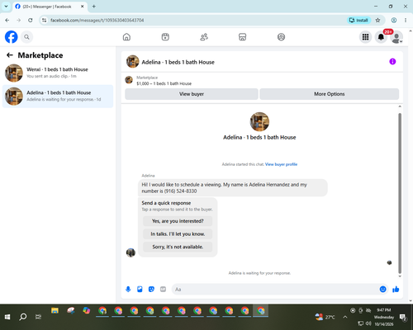The height and width of the screenshot is (330, 413).
Task: Open Windows taskbar search
Action: coord(23,317)
